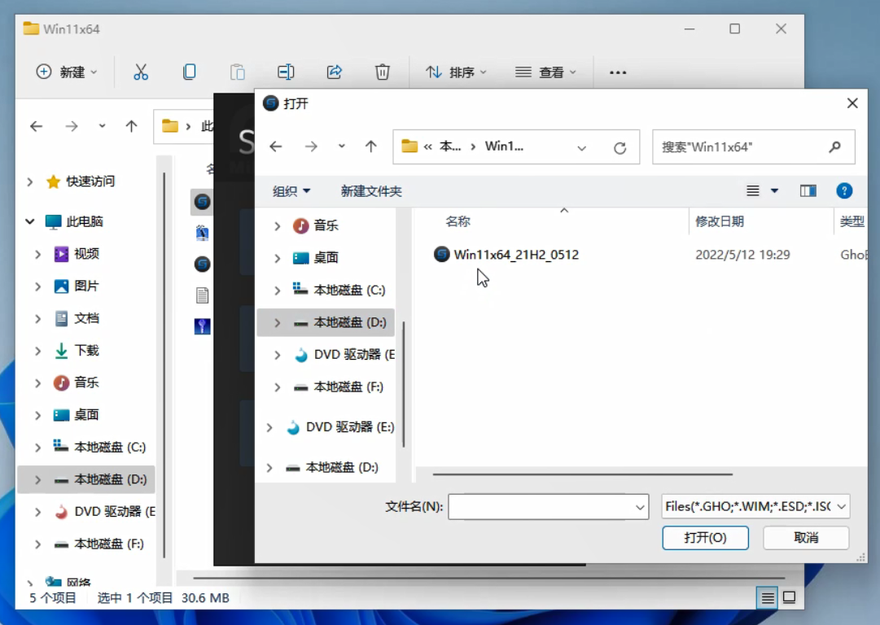880x625 pixels.
Task: Open recent locations dropdown in Explorer window
Action: coord(102,126)
